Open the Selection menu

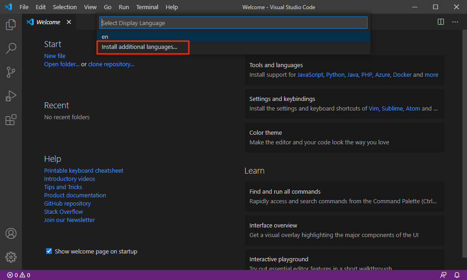point(65,7)
